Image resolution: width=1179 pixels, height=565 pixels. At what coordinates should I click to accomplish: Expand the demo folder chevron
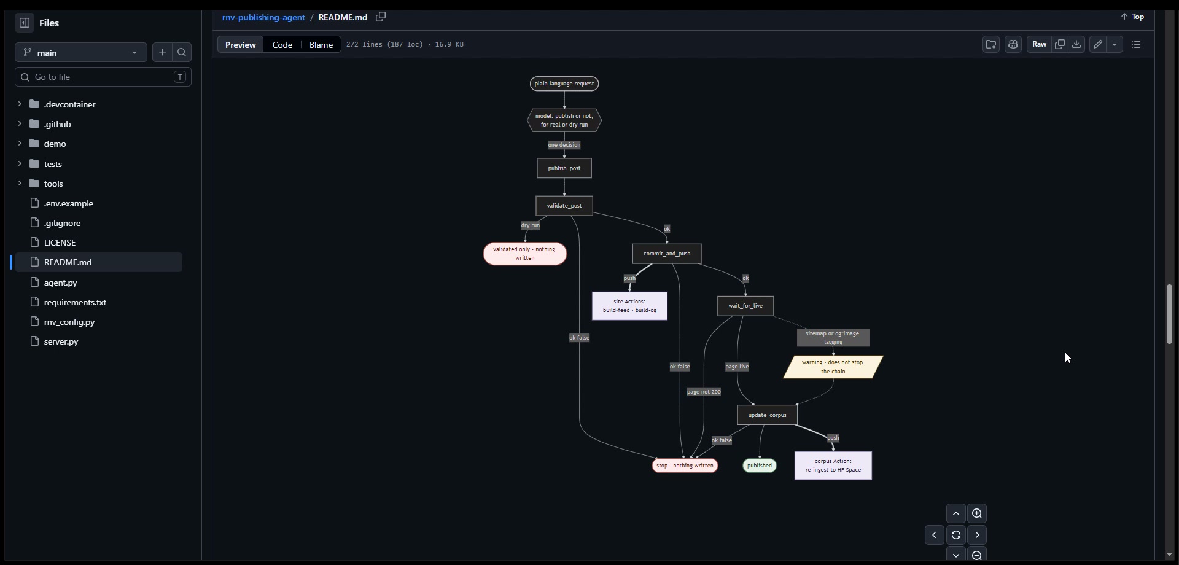tap(20, 144)
